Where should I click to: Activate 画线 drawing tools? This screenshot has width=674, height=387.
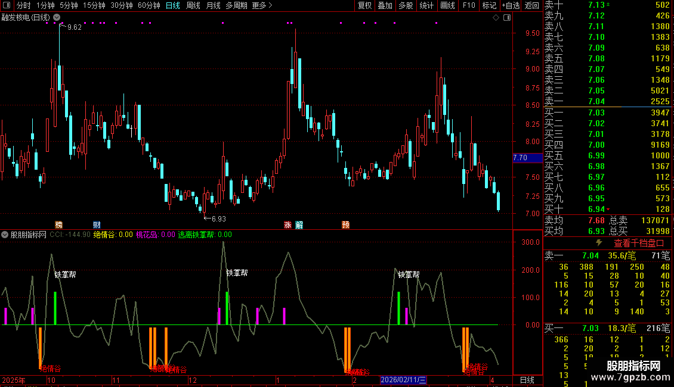[447, 5]
